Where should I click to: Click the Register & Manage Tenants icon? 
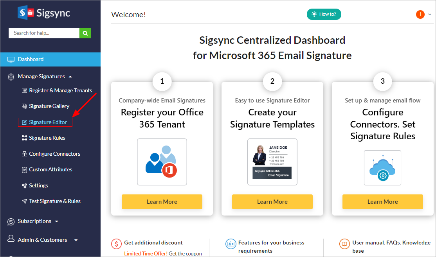click(25, 91)
